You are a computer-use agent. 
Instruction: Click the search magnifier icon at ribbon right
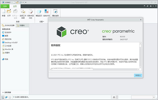(147, 6)
